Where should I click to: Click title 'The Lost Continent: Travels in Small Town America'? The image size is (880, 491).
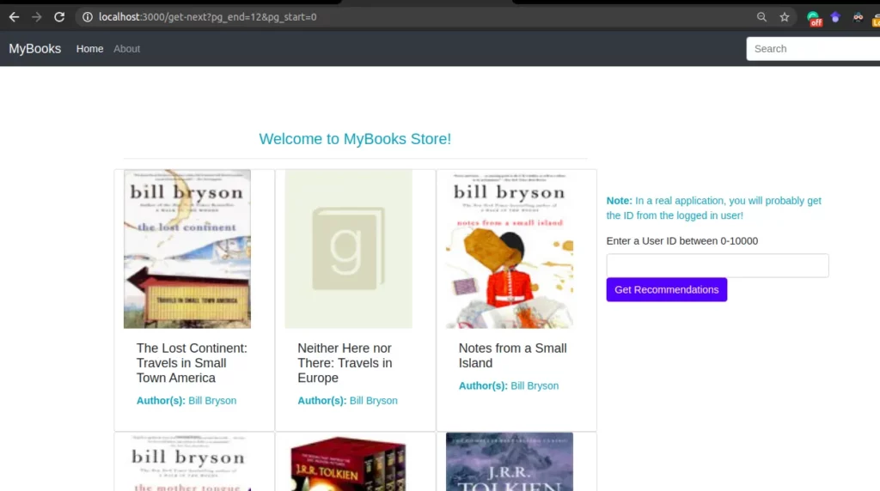pos(192,363)
